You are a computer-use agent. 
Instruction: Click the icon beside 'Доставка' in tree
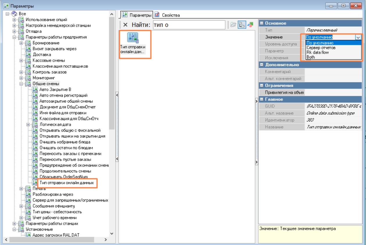(28, 54)
